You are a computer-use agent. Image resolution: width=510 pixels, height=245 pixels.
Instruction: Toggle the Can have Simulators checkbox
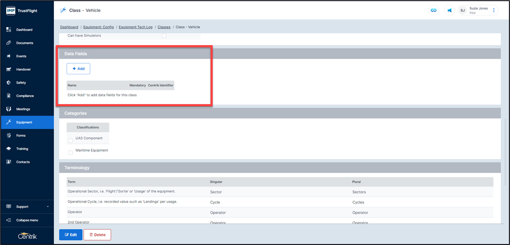tap(164, 35)
